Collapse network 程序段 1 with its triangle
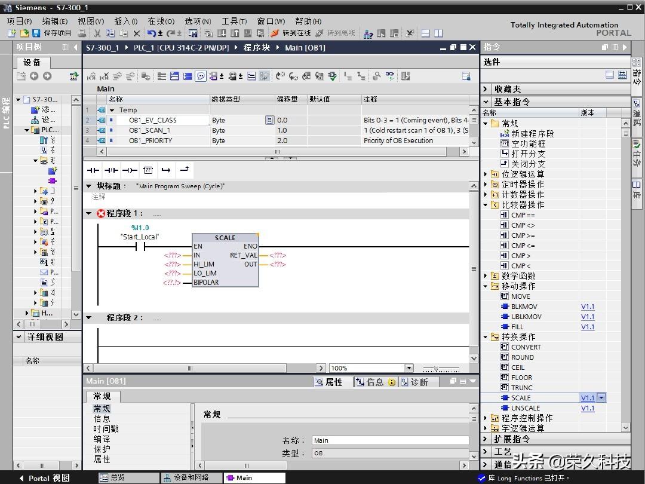The image size is (645, 484). [89, 213]
